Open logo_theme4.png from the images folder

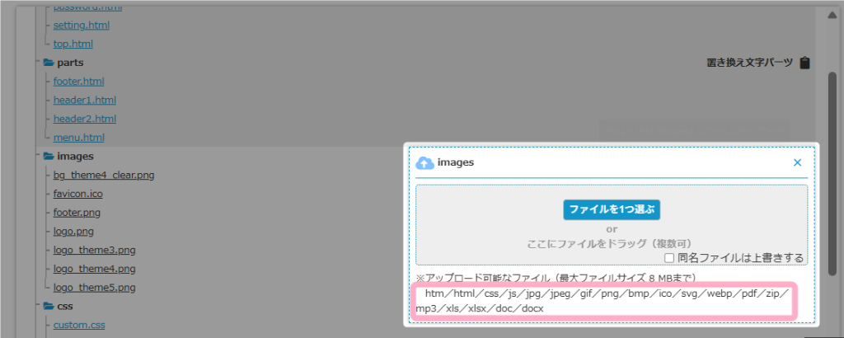click(94, 269)
